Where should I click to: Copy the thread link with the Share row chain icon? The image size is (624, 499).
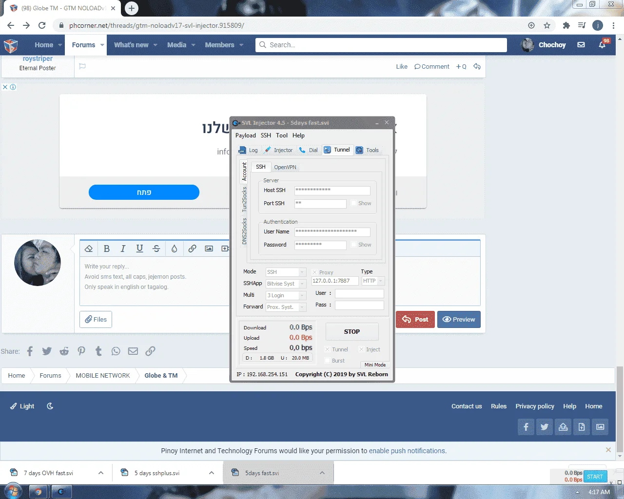point(150,351)
